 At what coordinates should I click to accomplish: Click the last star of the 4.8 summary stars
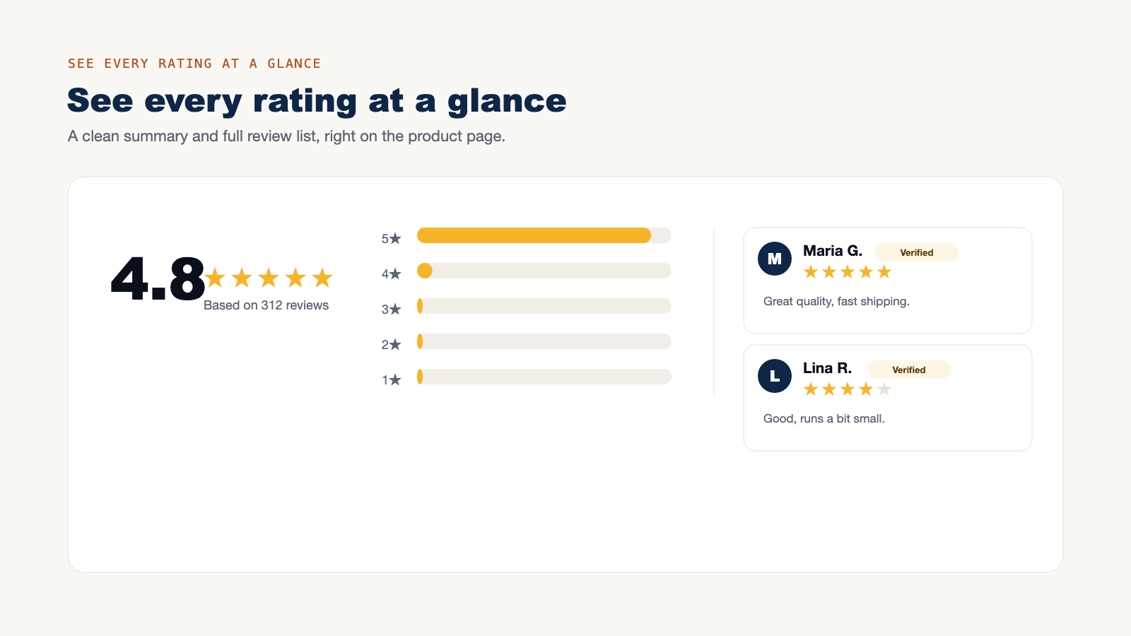(x=322, y=278)
